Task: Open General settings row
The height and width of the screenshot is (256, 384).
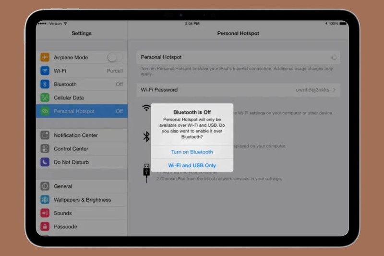Action: click(82, 186)
